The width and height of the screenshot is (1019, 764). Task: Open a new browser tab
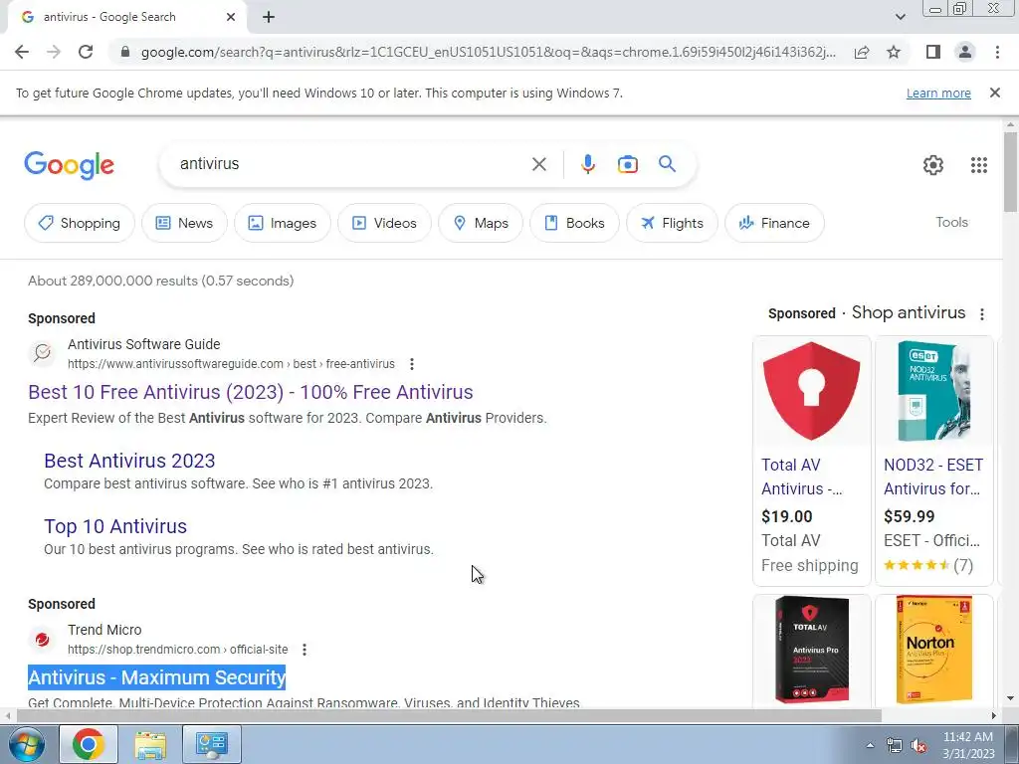coord(269,18)
